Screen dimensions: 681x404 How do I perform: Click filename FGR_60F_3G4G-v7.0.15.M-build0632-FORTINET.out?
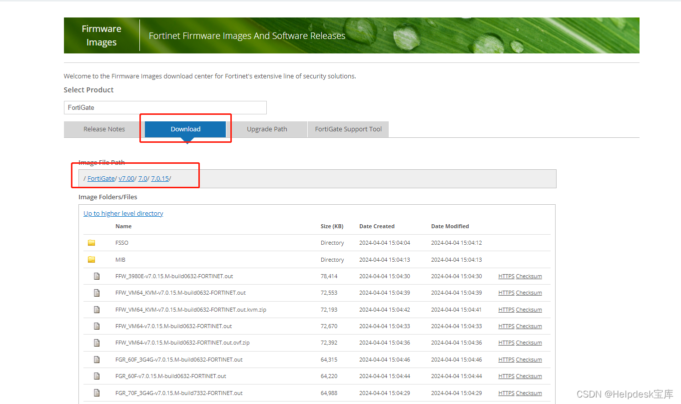pyautogui.click(x=179, y=360)
